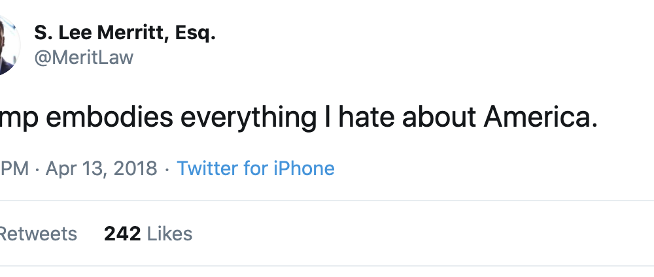Open the Retweets list
This screenshot has height=277, width=654.
pos(38,233)
